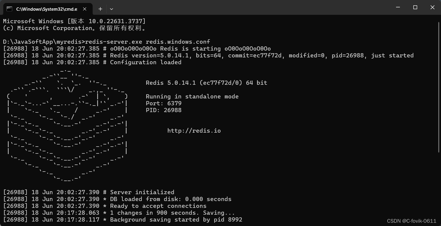The image size is (441, 226).
Task: Select the Microsoft Windows version header text
Action: coord(74,21)
